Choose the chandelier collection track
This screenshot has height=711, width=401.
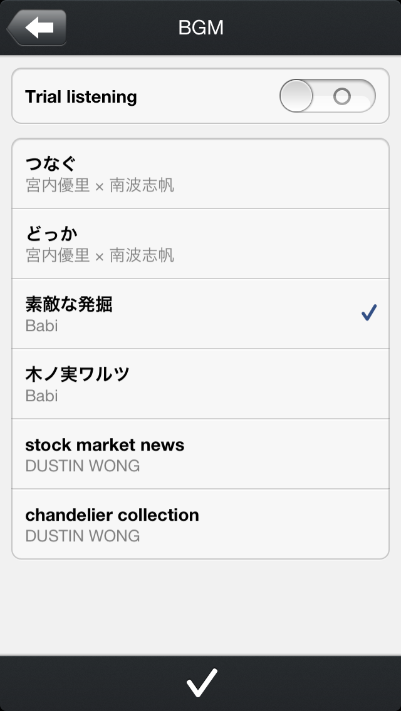(112, 515)
